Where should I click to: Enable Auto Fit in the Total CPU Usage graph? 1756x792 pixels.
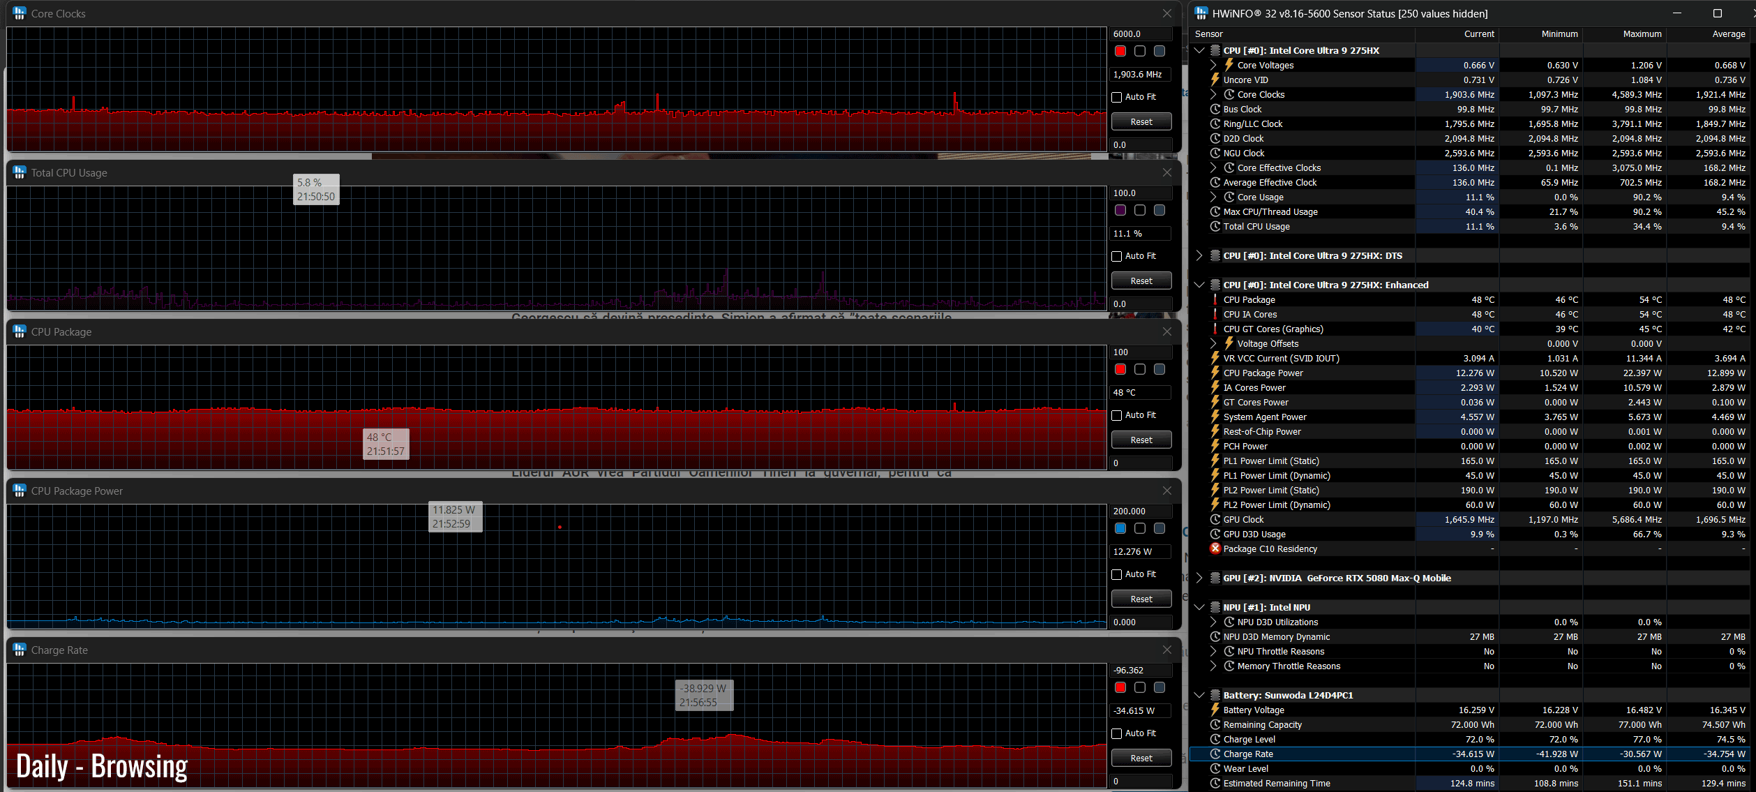(x=1116, y=256)
